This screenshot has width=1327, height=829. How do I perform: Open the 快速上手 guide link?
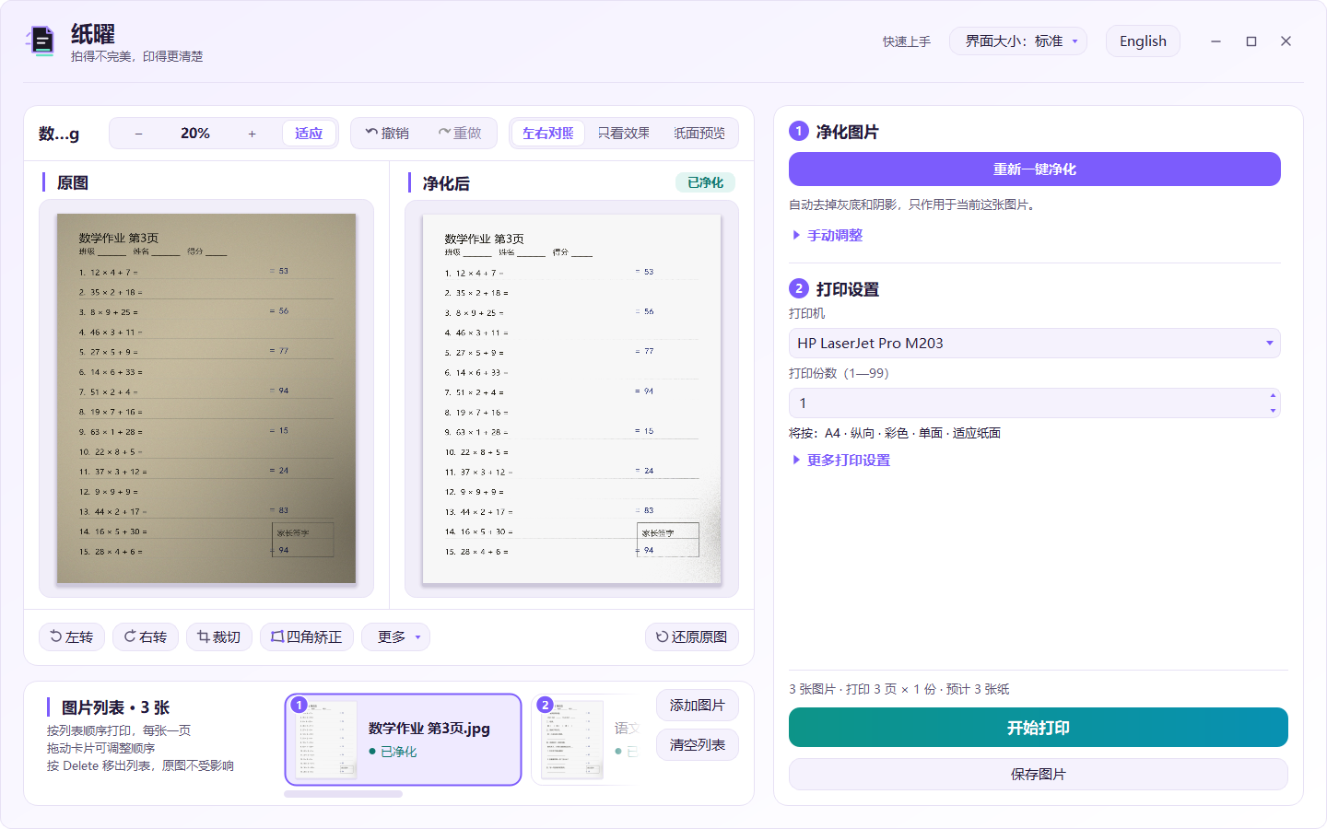coord(907,41)
